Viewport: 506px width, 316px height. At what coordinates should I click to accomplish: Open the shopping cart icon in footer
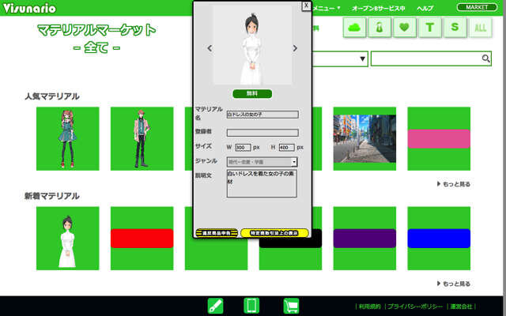(291, 306)
